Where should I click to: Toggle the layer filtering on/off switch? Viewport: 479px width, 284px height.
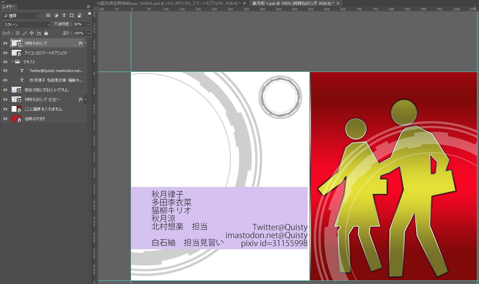pyautogui.click(x=89, y=15)
